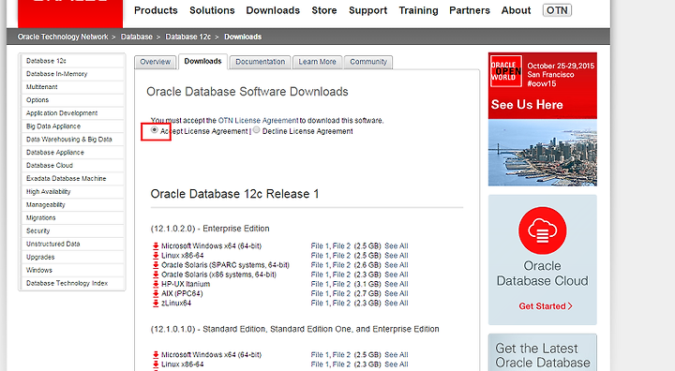Switch to the Overview tab
The height and width of the screenshot is (371, 675).
156,62
